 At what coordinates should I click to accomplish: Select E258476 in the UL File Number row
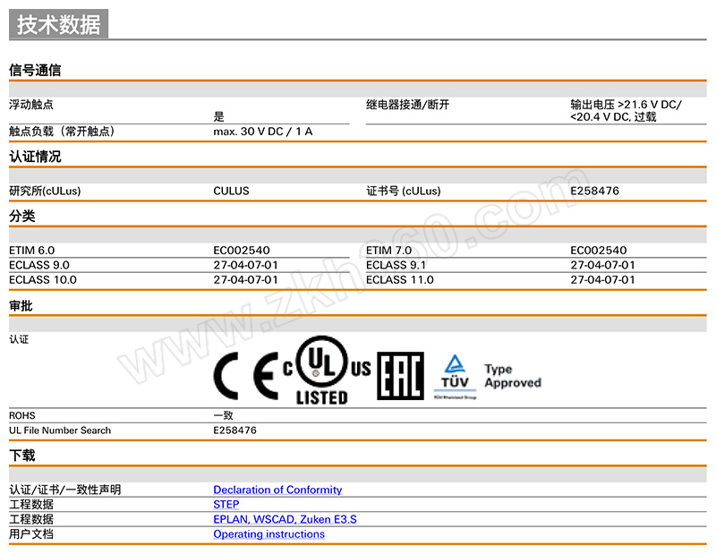234,430
